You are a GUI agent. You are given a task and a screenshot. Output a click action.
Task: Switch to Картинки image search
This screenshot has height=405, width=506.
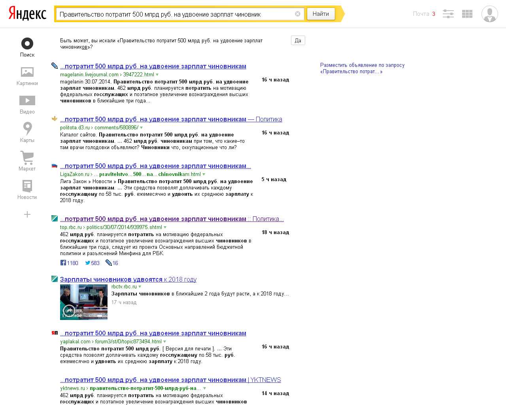click(x=27, y=76)
